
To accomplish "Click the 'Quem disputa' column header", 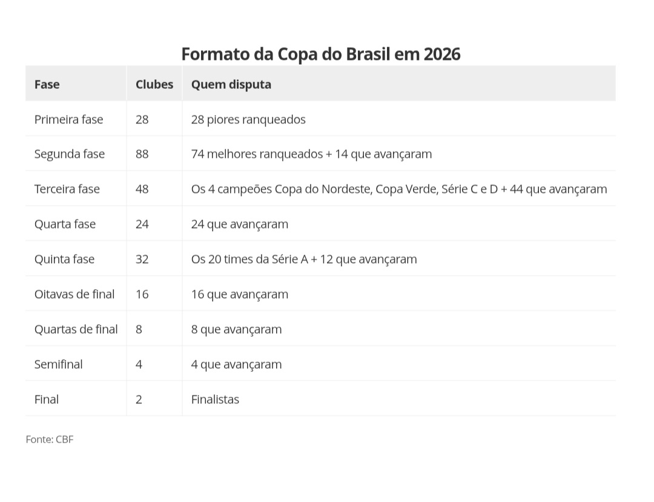I will click(x=231, y=84).
